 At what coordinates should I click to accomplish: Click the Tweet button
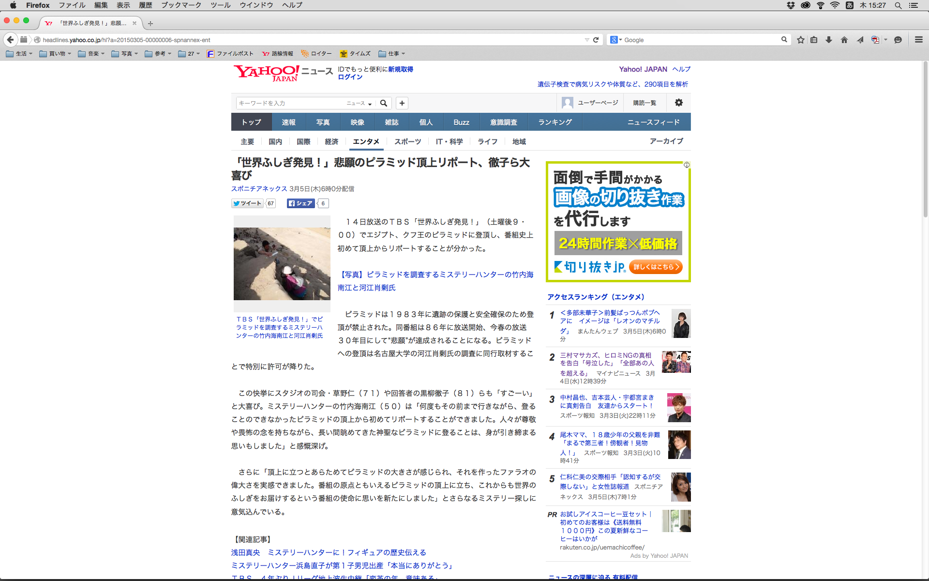[247, 203]
